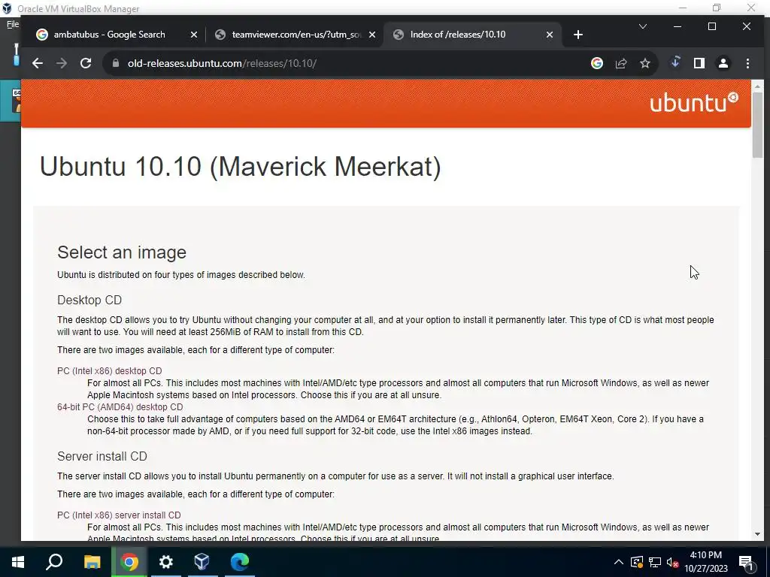The height and width of the screenshot is (577, 770).
Task: Close the ambatubus Google Search tab
Action: tap(193, 35)
